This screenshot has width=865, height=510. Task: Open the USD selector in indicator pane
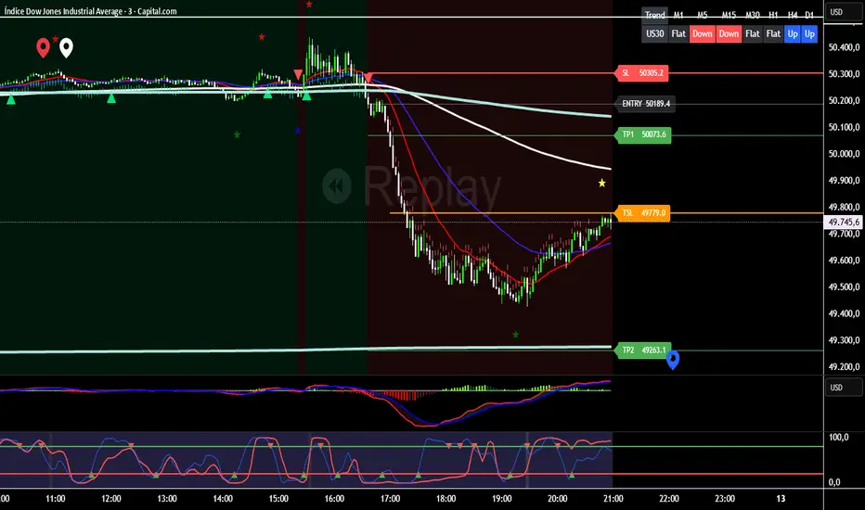tap(844, 387)
